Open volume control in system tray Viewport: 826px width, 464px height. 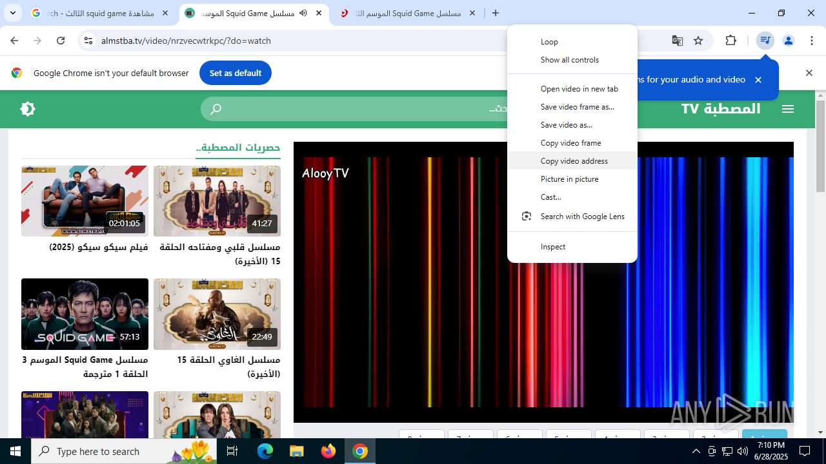coord(742,451)
